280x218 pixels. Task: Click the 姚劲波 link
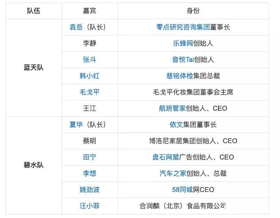(89, 190)
